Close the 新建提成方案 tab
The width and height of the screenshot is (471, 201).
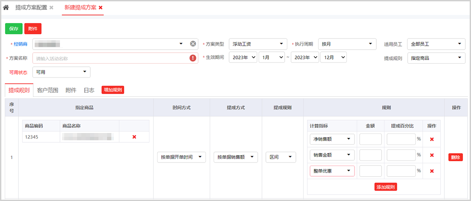pos(101,8)
